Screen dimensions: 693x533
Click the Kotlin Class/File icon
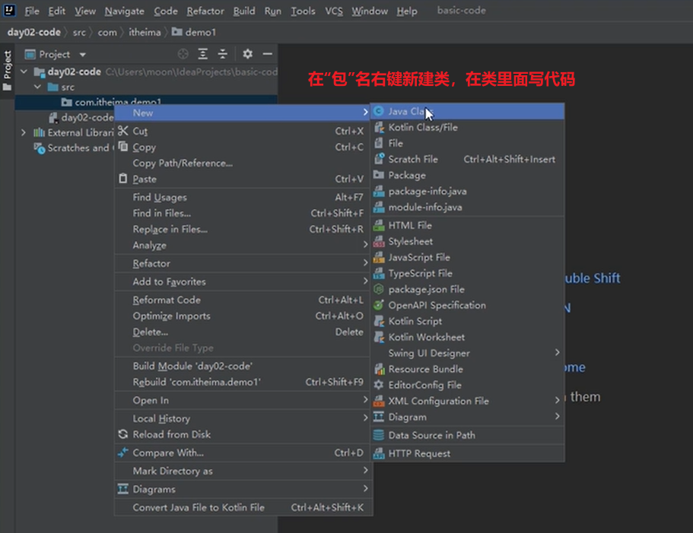[x=379, y=128]
